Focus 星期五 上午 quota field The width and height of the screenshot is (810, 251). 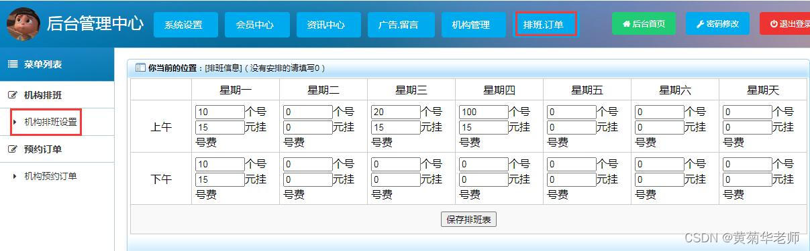tap(572, 112)
